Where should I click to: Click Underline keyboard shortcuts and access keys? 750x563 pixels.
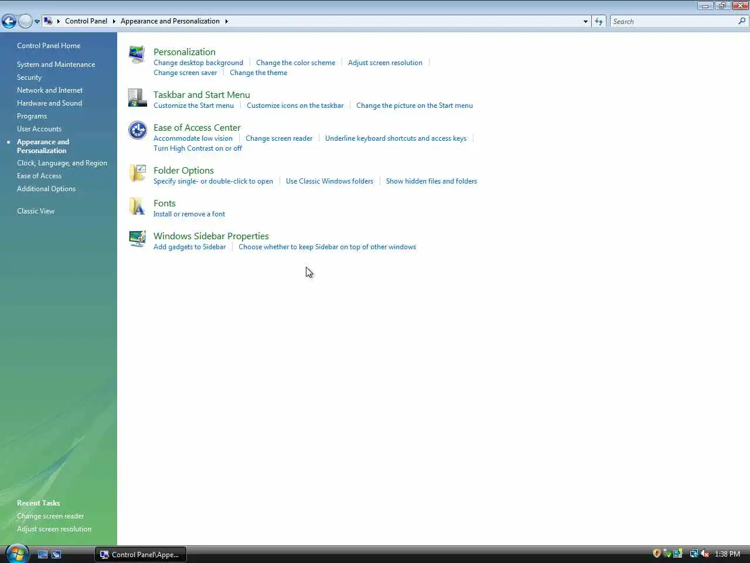point(396,138)
